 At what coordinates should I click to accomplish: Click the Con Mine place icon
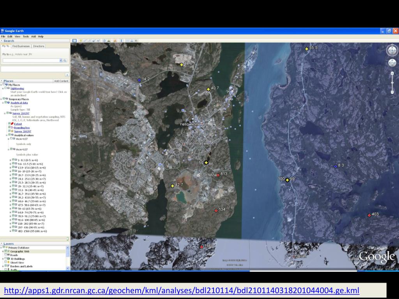click(x=198, y=175)
